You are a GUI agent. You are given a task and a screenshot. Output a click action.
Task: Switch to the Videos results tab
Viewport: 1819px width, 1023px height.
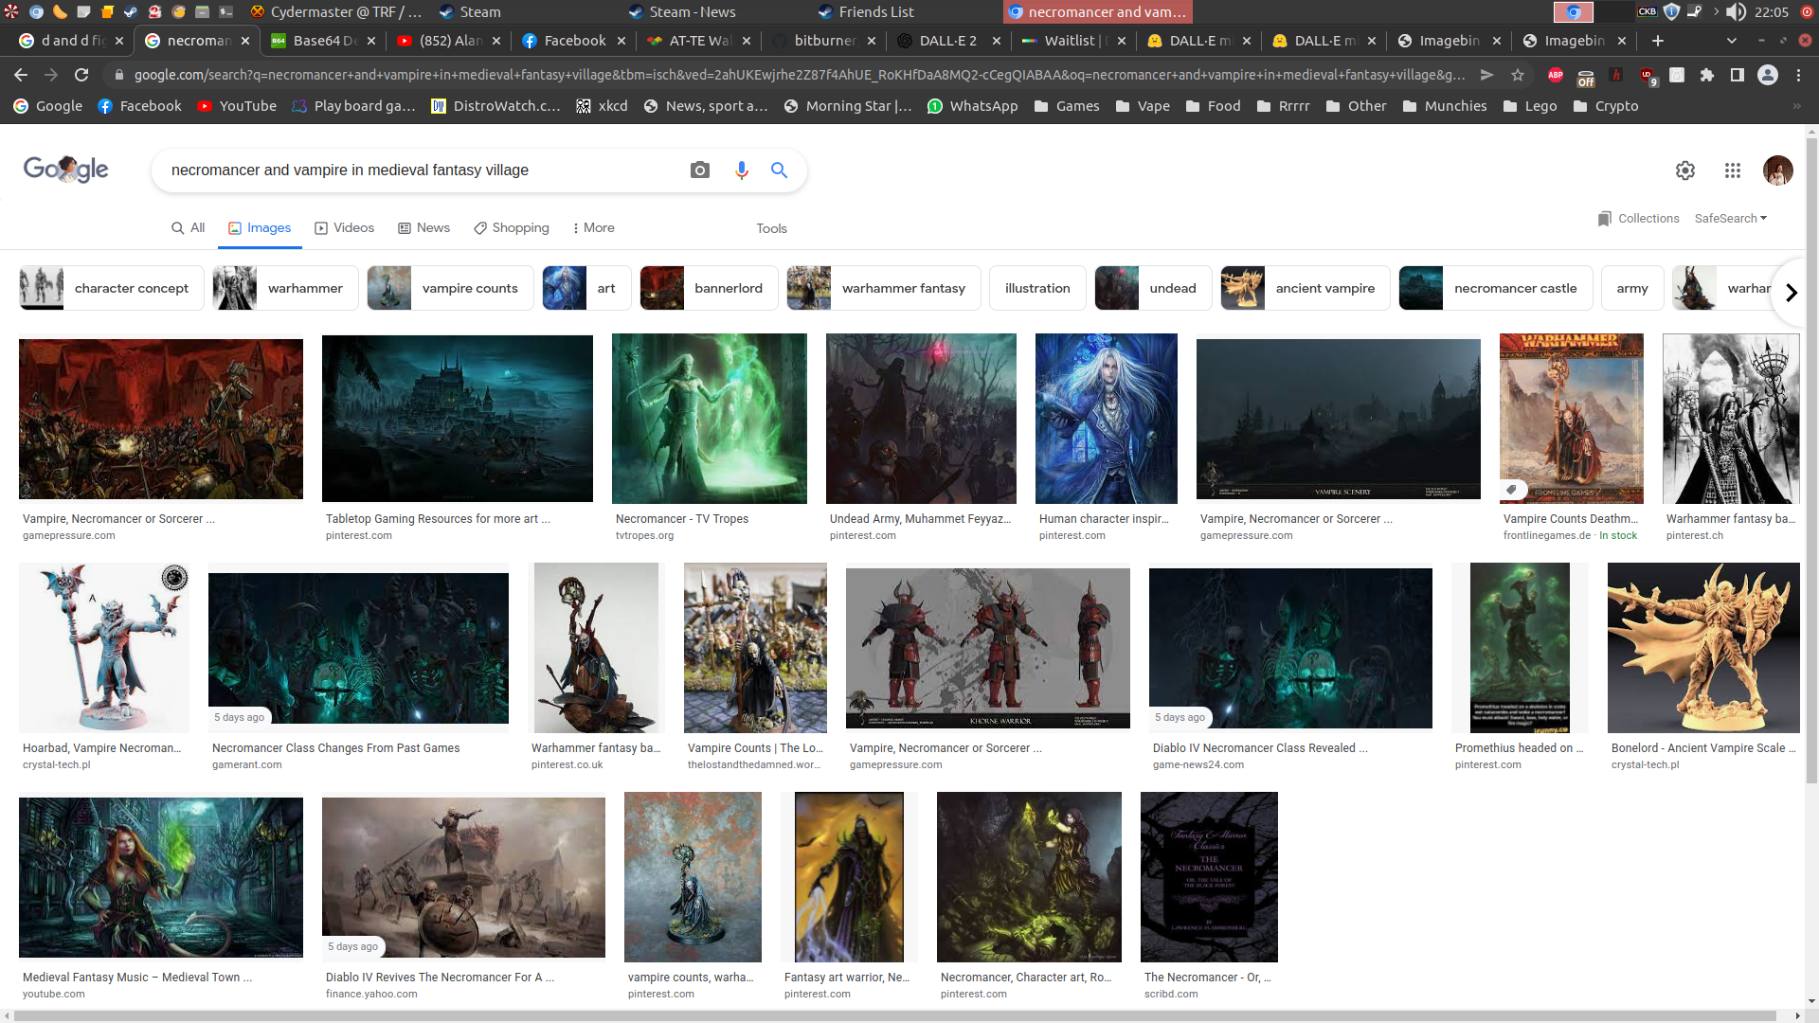click(344, 228)
